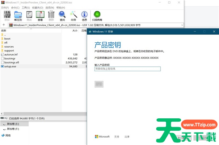Click the size value 94,680 in the setup.exe row
This screenshot has width=219, height=145.
click(73, 66)
